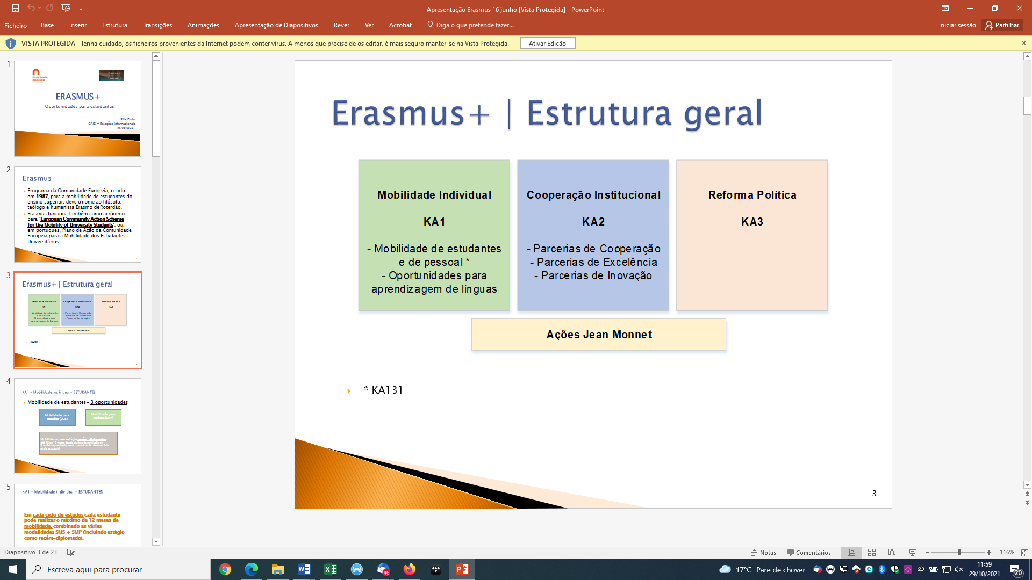Click the Partilhar button

pos(1002,25)
